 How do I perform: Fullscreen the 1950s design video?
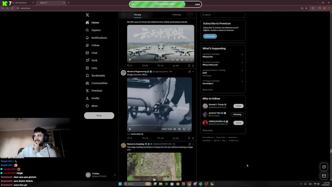pyautogui.click(x=189, y=129)
